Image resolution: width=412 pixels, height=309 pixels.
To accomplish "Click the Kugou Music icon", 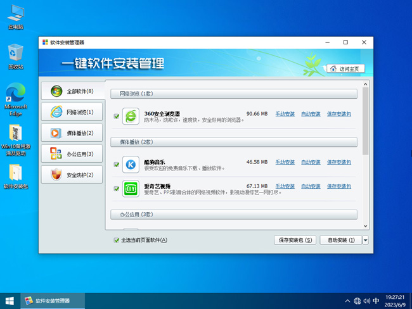I will pos(131,165).
